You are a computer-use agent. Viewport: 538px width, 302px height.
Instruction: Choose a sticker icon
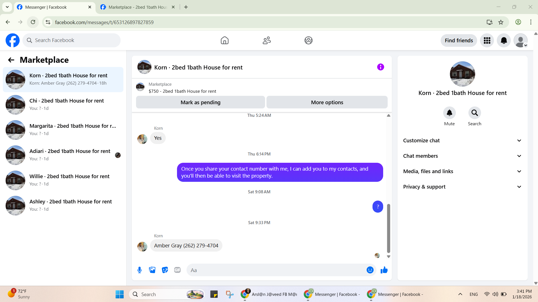pos(165,270)
